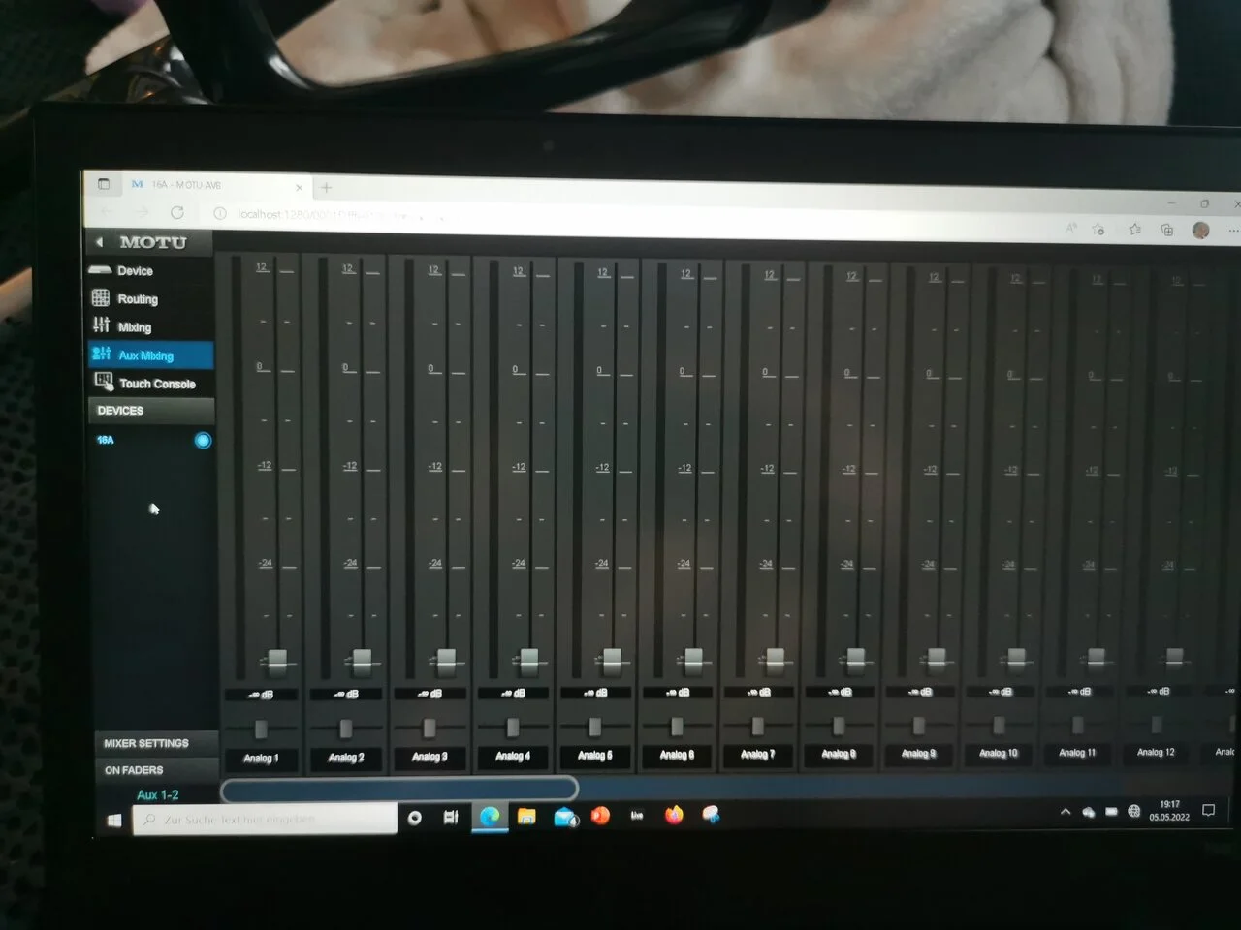Viewport: 1241px width, 930px height.
Task: Switch to Microsoft Edge on the taskbar
Action: click(x=490, y=817)
